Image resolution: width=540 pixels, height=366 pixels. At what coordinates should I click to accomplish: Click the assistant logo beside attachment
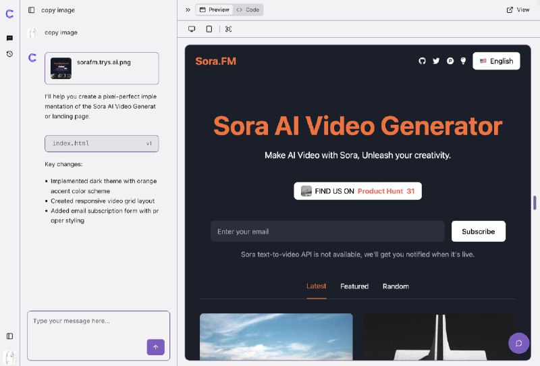(32, 57)
